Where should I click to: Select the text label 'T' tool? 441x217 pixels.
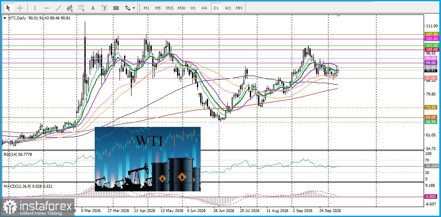pos(104,8)
